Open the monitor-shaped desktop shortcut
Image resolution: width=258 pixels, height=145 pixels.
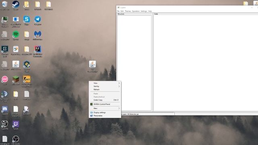[x=4, y=19]
